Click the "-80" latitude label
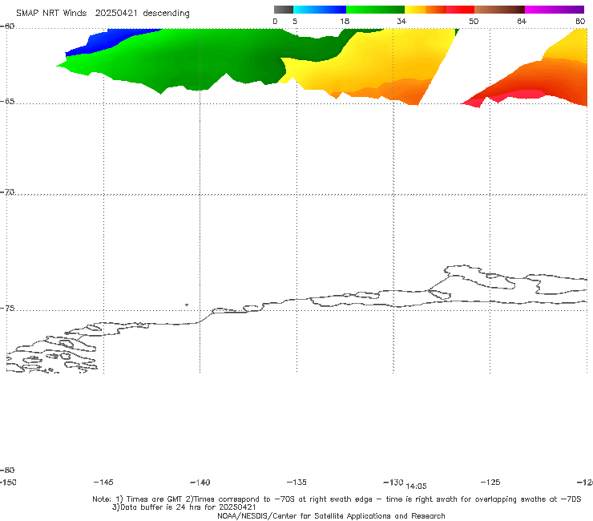The width and height of the screenshot is (593, 521). (7, 470)
